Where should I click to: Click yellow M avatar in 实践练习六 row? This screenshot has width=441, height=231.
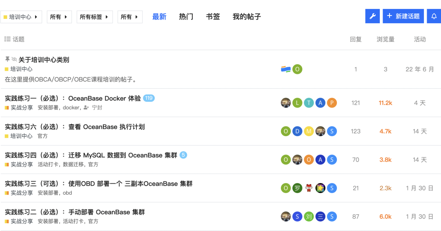309,131
